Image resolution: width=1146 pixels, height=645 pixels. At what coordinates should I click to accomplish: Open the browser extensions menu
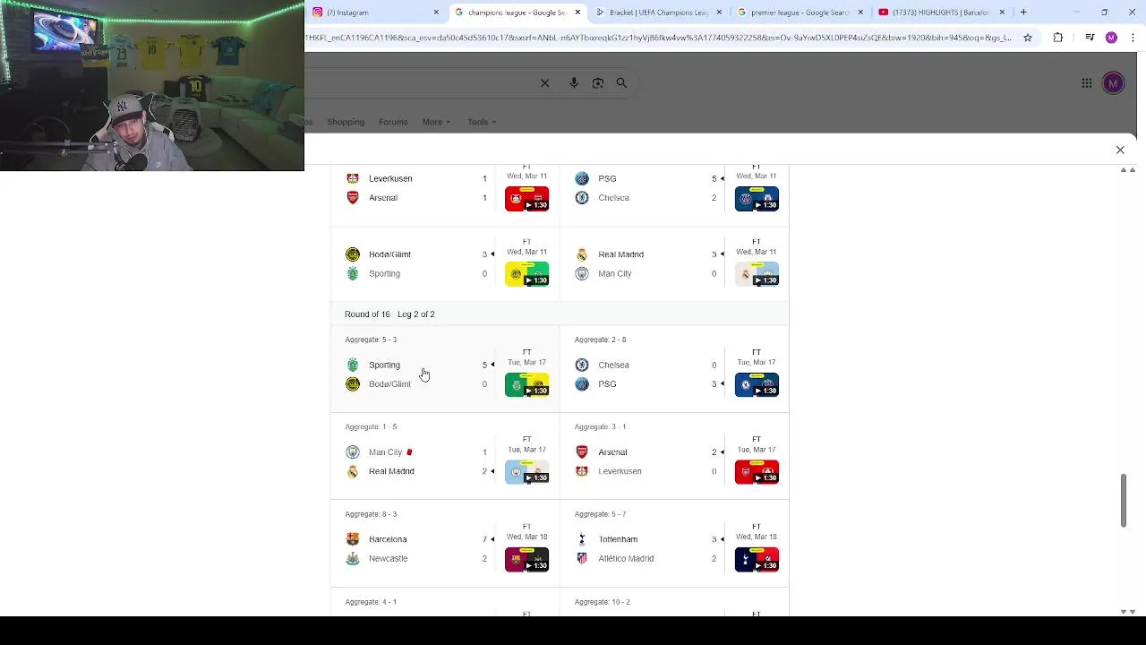click(1057, 38)
